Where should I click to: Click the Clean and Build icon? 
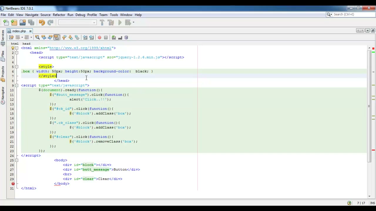[x=111, y=23]
